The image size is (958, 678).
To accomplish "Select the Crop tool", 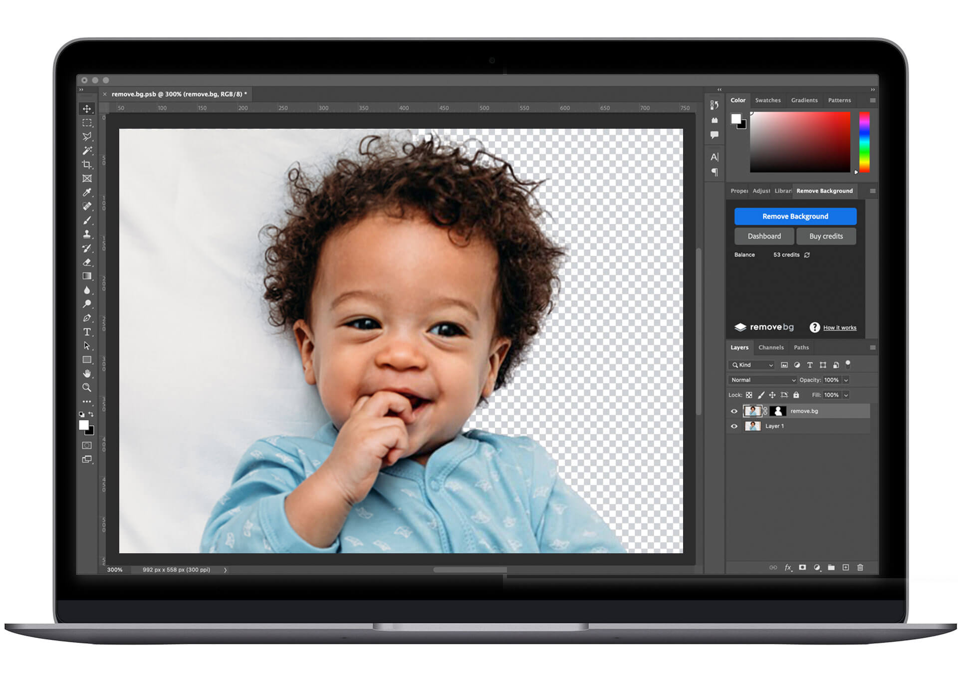I will 88,168.
